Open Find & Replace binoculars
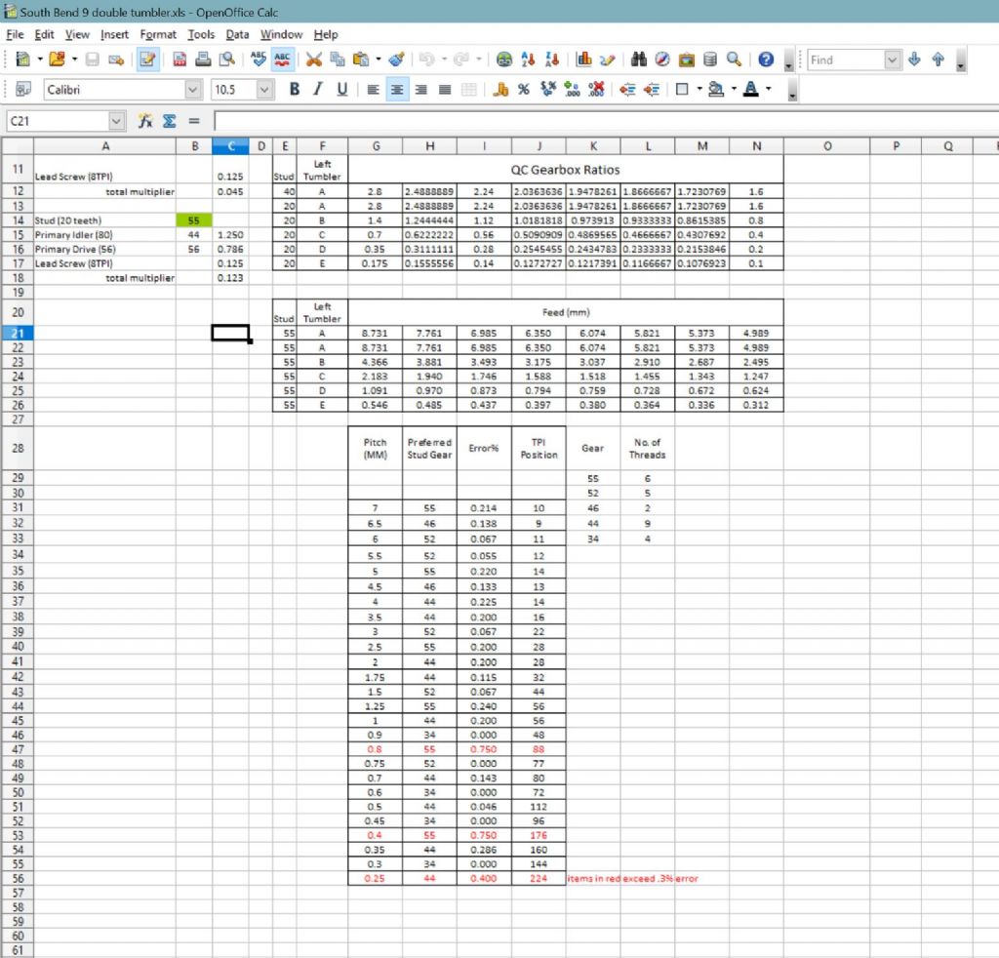Viewport: 999px width, 958px height. [639, 60]
